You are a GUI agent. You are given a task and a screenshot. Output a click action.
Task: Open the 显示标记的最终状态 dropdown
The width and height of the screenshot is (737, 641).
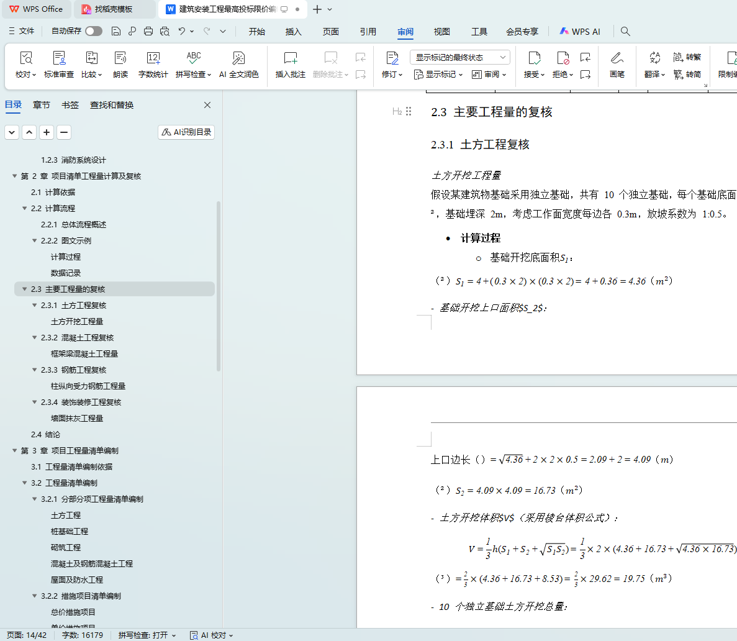459,57
